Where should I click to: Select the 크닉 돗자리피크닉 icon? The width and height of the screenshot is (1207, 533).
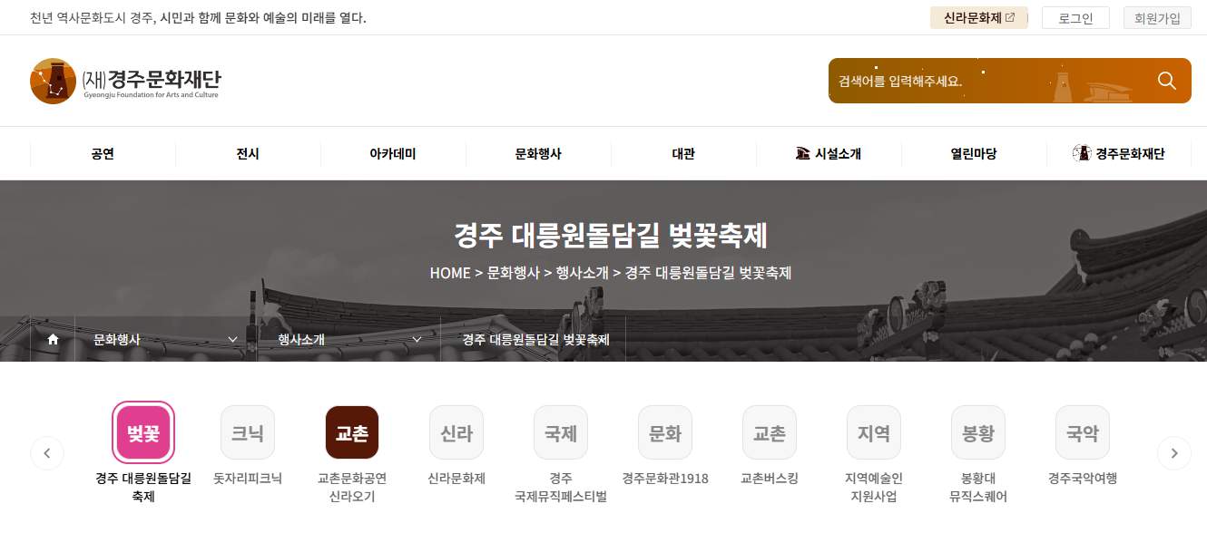(x=248, y=432)
